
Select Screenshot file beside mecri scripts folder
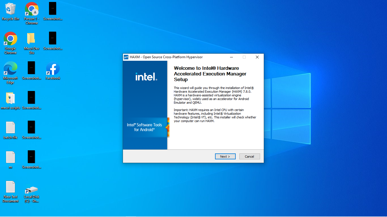pos(31,100)
